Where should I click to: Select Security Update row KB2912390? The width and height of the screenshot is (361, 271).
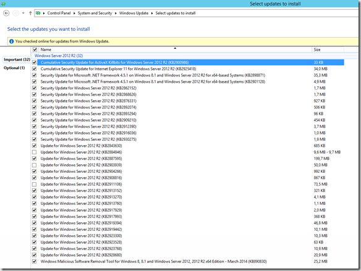[188, 127]
